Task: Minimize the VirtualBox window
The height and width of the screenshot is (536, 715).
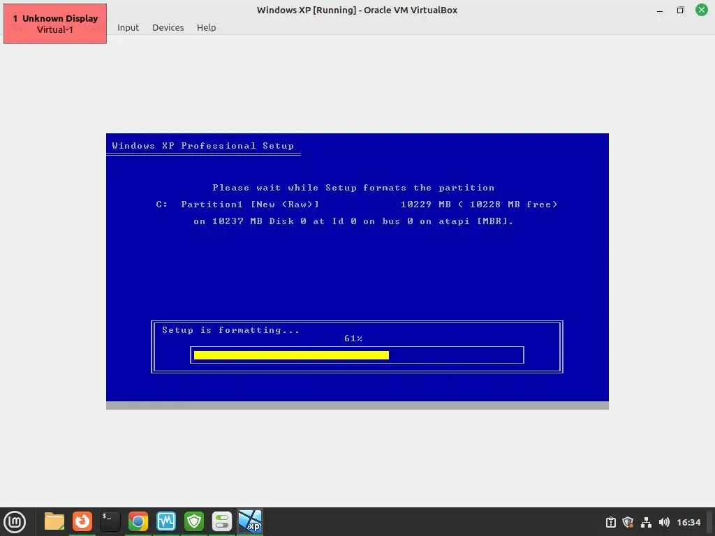Action: pos(659,10)
